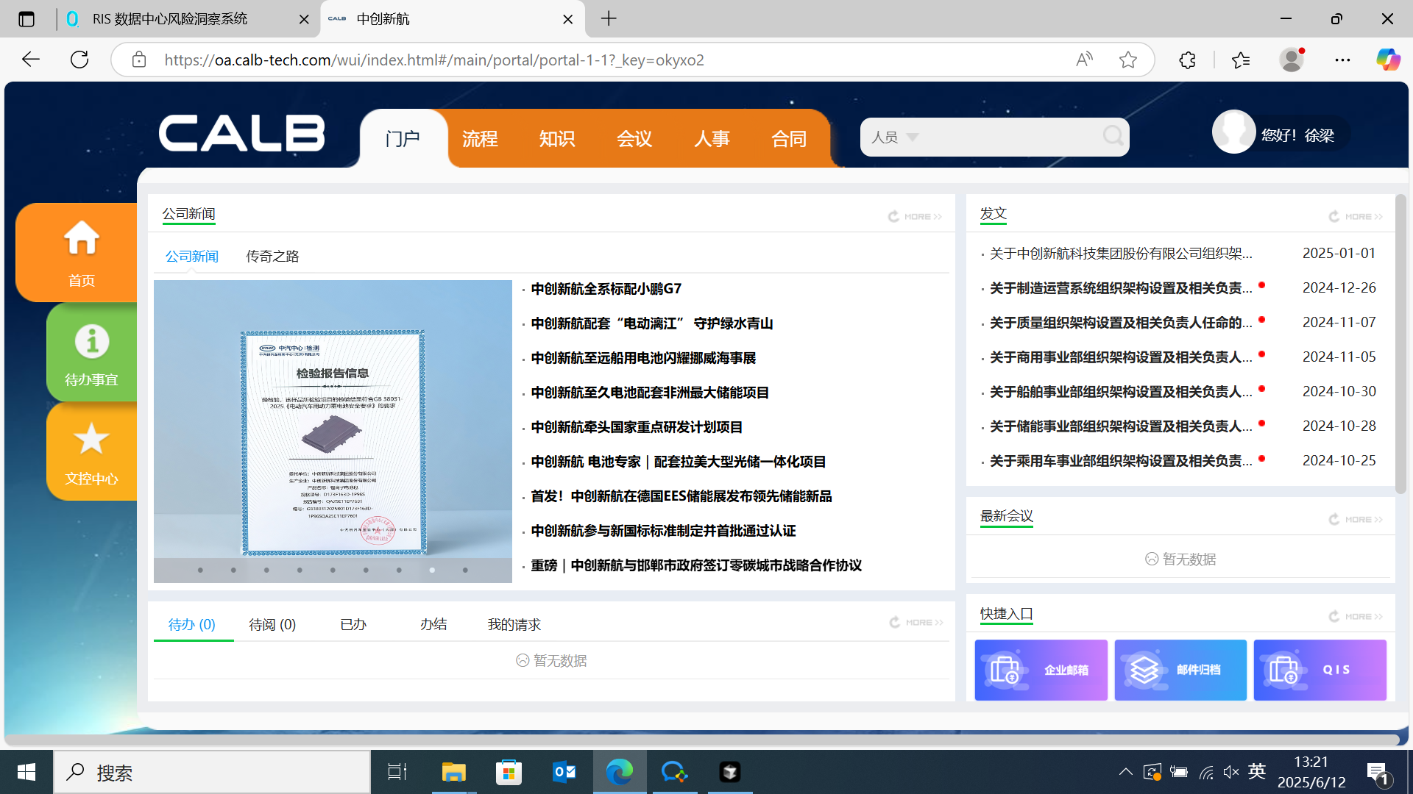The width and height of the screenshot is (1413, 794).
Task: Open the 邮件归档 quick entry tile
Action: click(1180, 670)
